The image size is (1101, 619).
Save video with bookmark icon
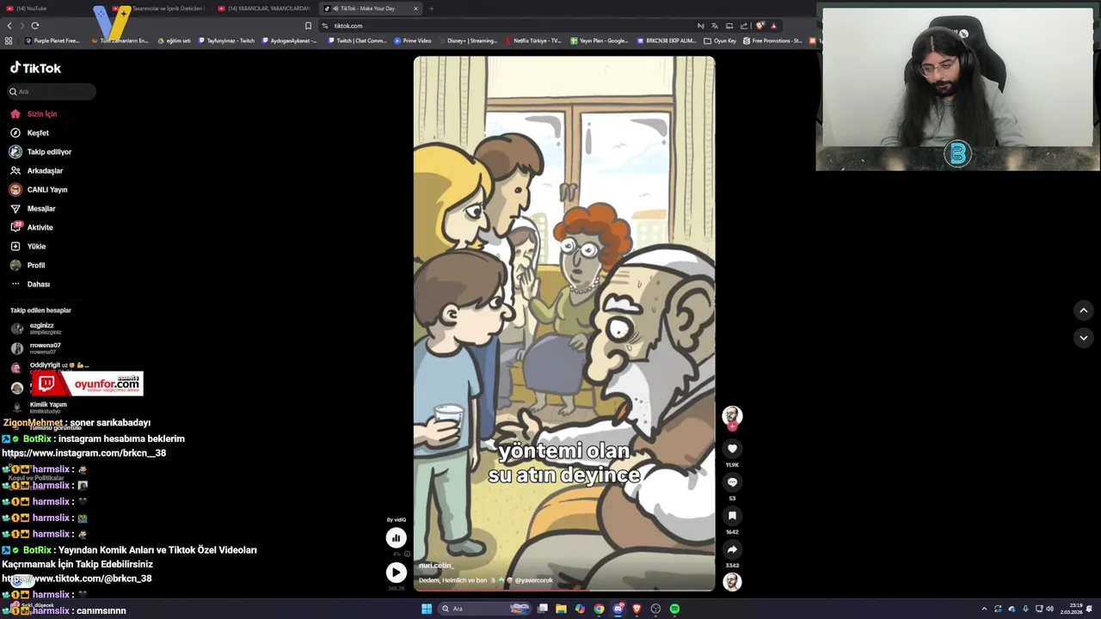(x=732, y=516)
